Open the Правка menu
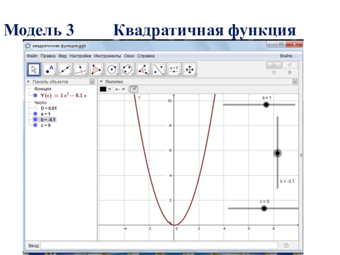Viewport: 340px width, 255px height. coord(48,56)
